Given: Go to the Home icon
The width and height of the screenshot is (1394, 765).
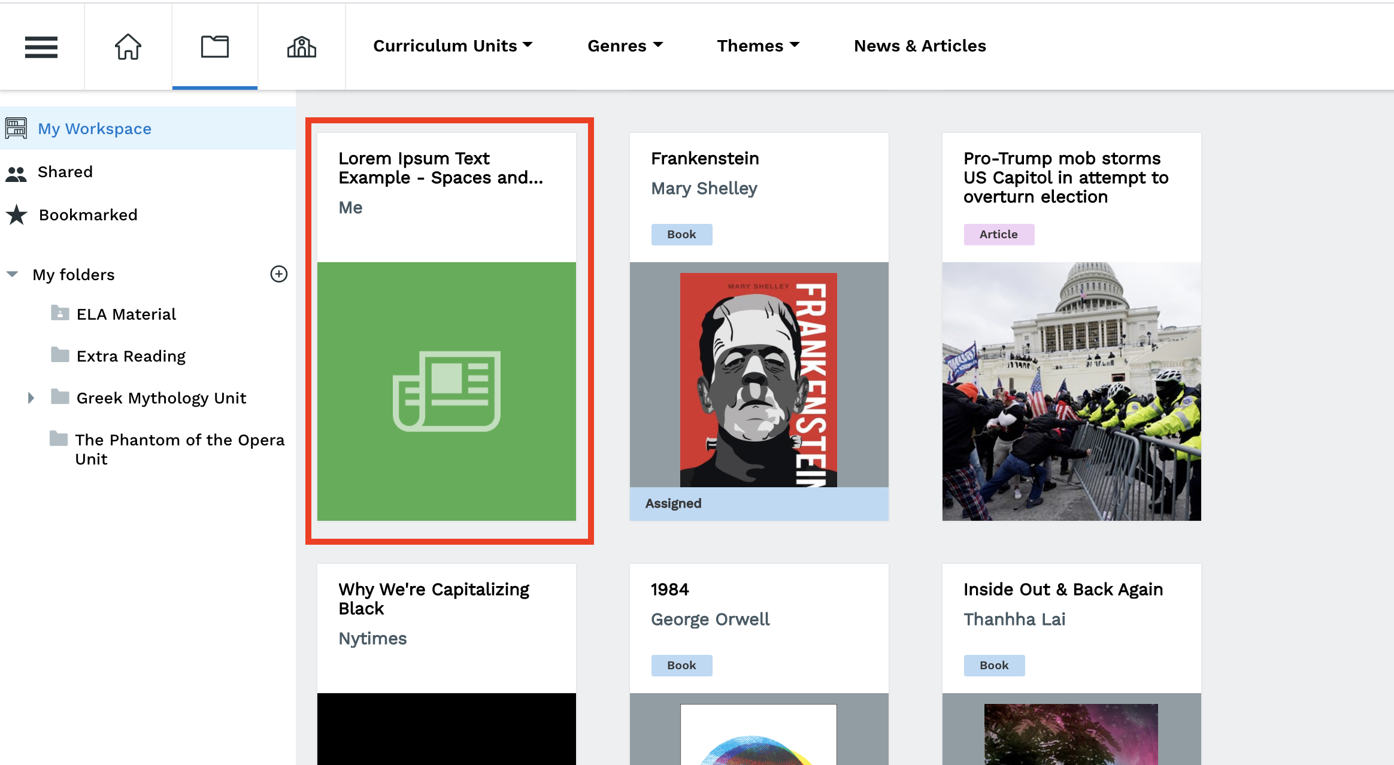Looking at the screenshot, I should (128, 47).
